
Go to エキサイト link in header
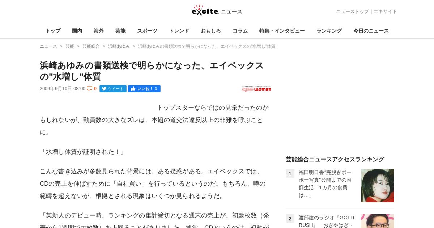click(385, 12)
